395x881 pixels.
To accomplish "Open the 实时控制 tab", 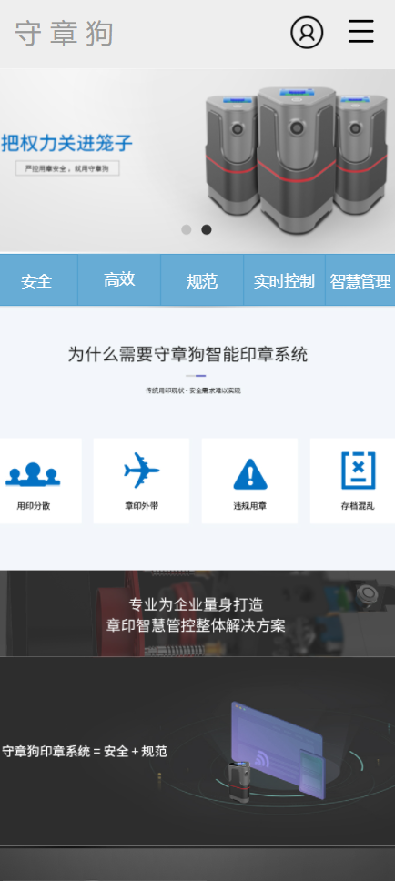I will pos(284,280).
